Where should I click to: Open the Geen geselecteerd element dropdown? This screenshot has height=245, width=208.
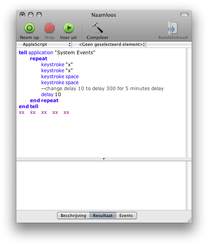pos(109,45)
